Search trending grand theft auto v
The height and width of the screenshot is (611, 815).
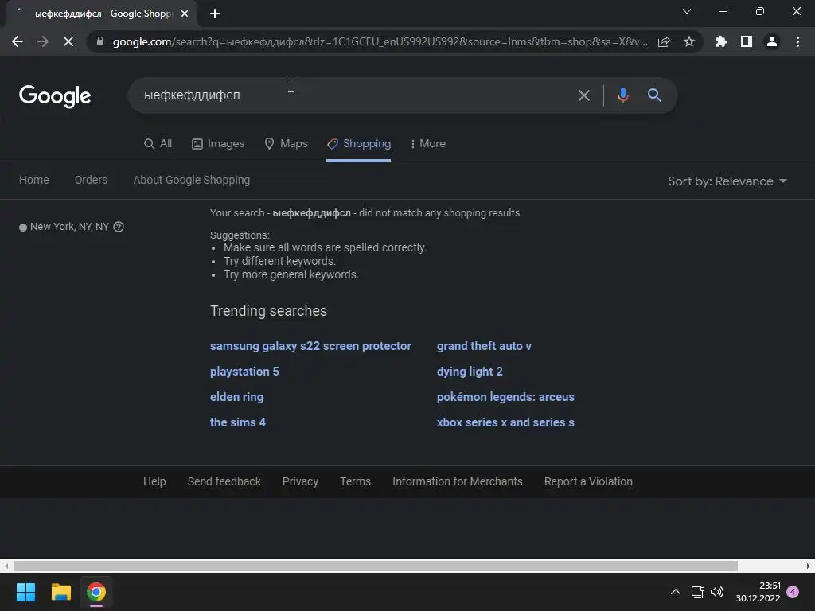coord(484,346)
